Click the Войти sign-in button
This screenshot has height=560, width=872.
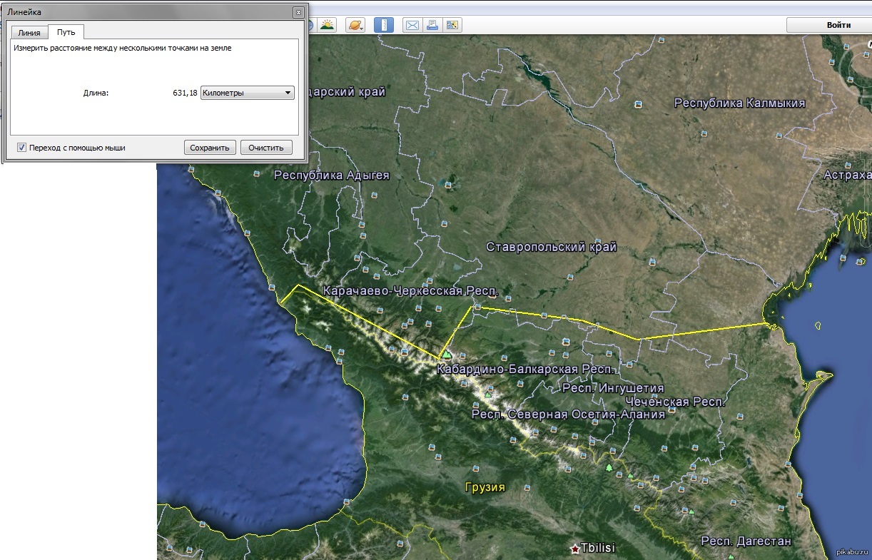(828, 25)
